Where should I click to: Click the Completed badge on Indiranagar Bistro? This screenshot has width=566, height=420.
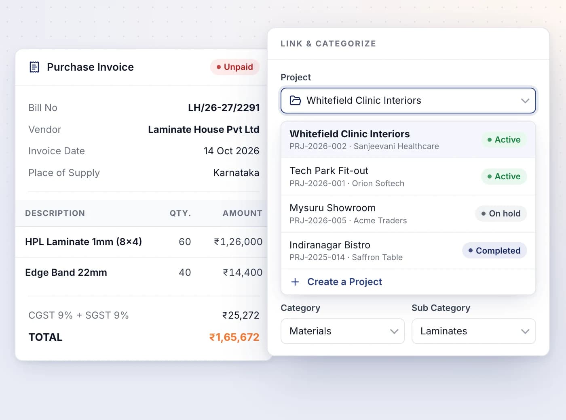[494, 251]
